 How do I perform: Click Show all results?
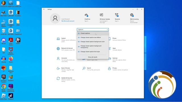93,57
